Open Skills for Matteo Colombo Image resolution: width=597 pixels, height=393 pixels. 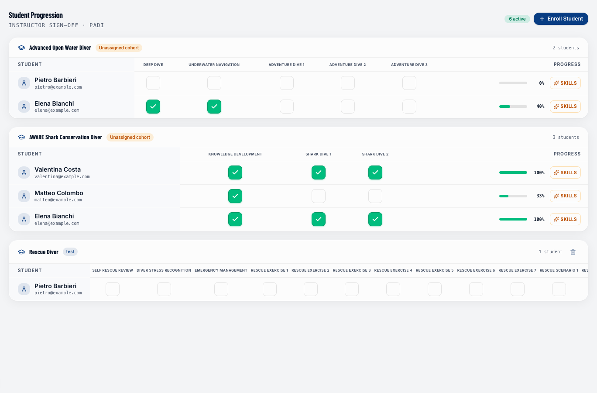click(565, 196)
